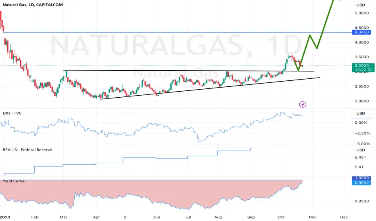Select the 'Yield Curve' indicator label
This screenshot has height=221, width=376.
pos(14,181)
